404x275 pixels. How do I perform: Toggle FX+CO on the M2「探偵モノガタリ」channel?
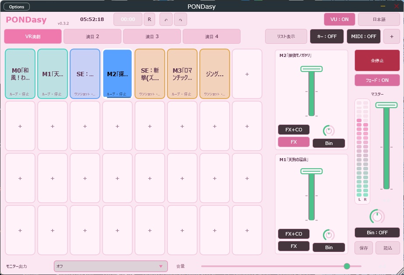[294, 130]
